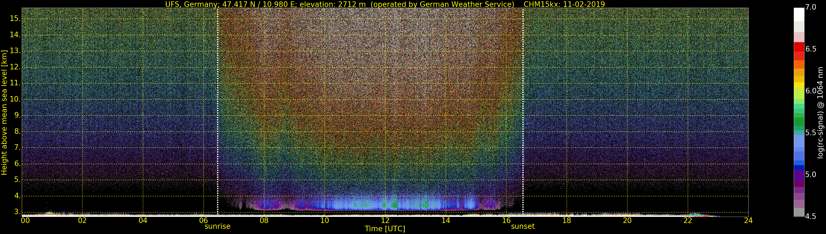Click the 'Height above mean sea level [km]' label
This screenshot has height=234, width=826.
(x=4, y=113)
